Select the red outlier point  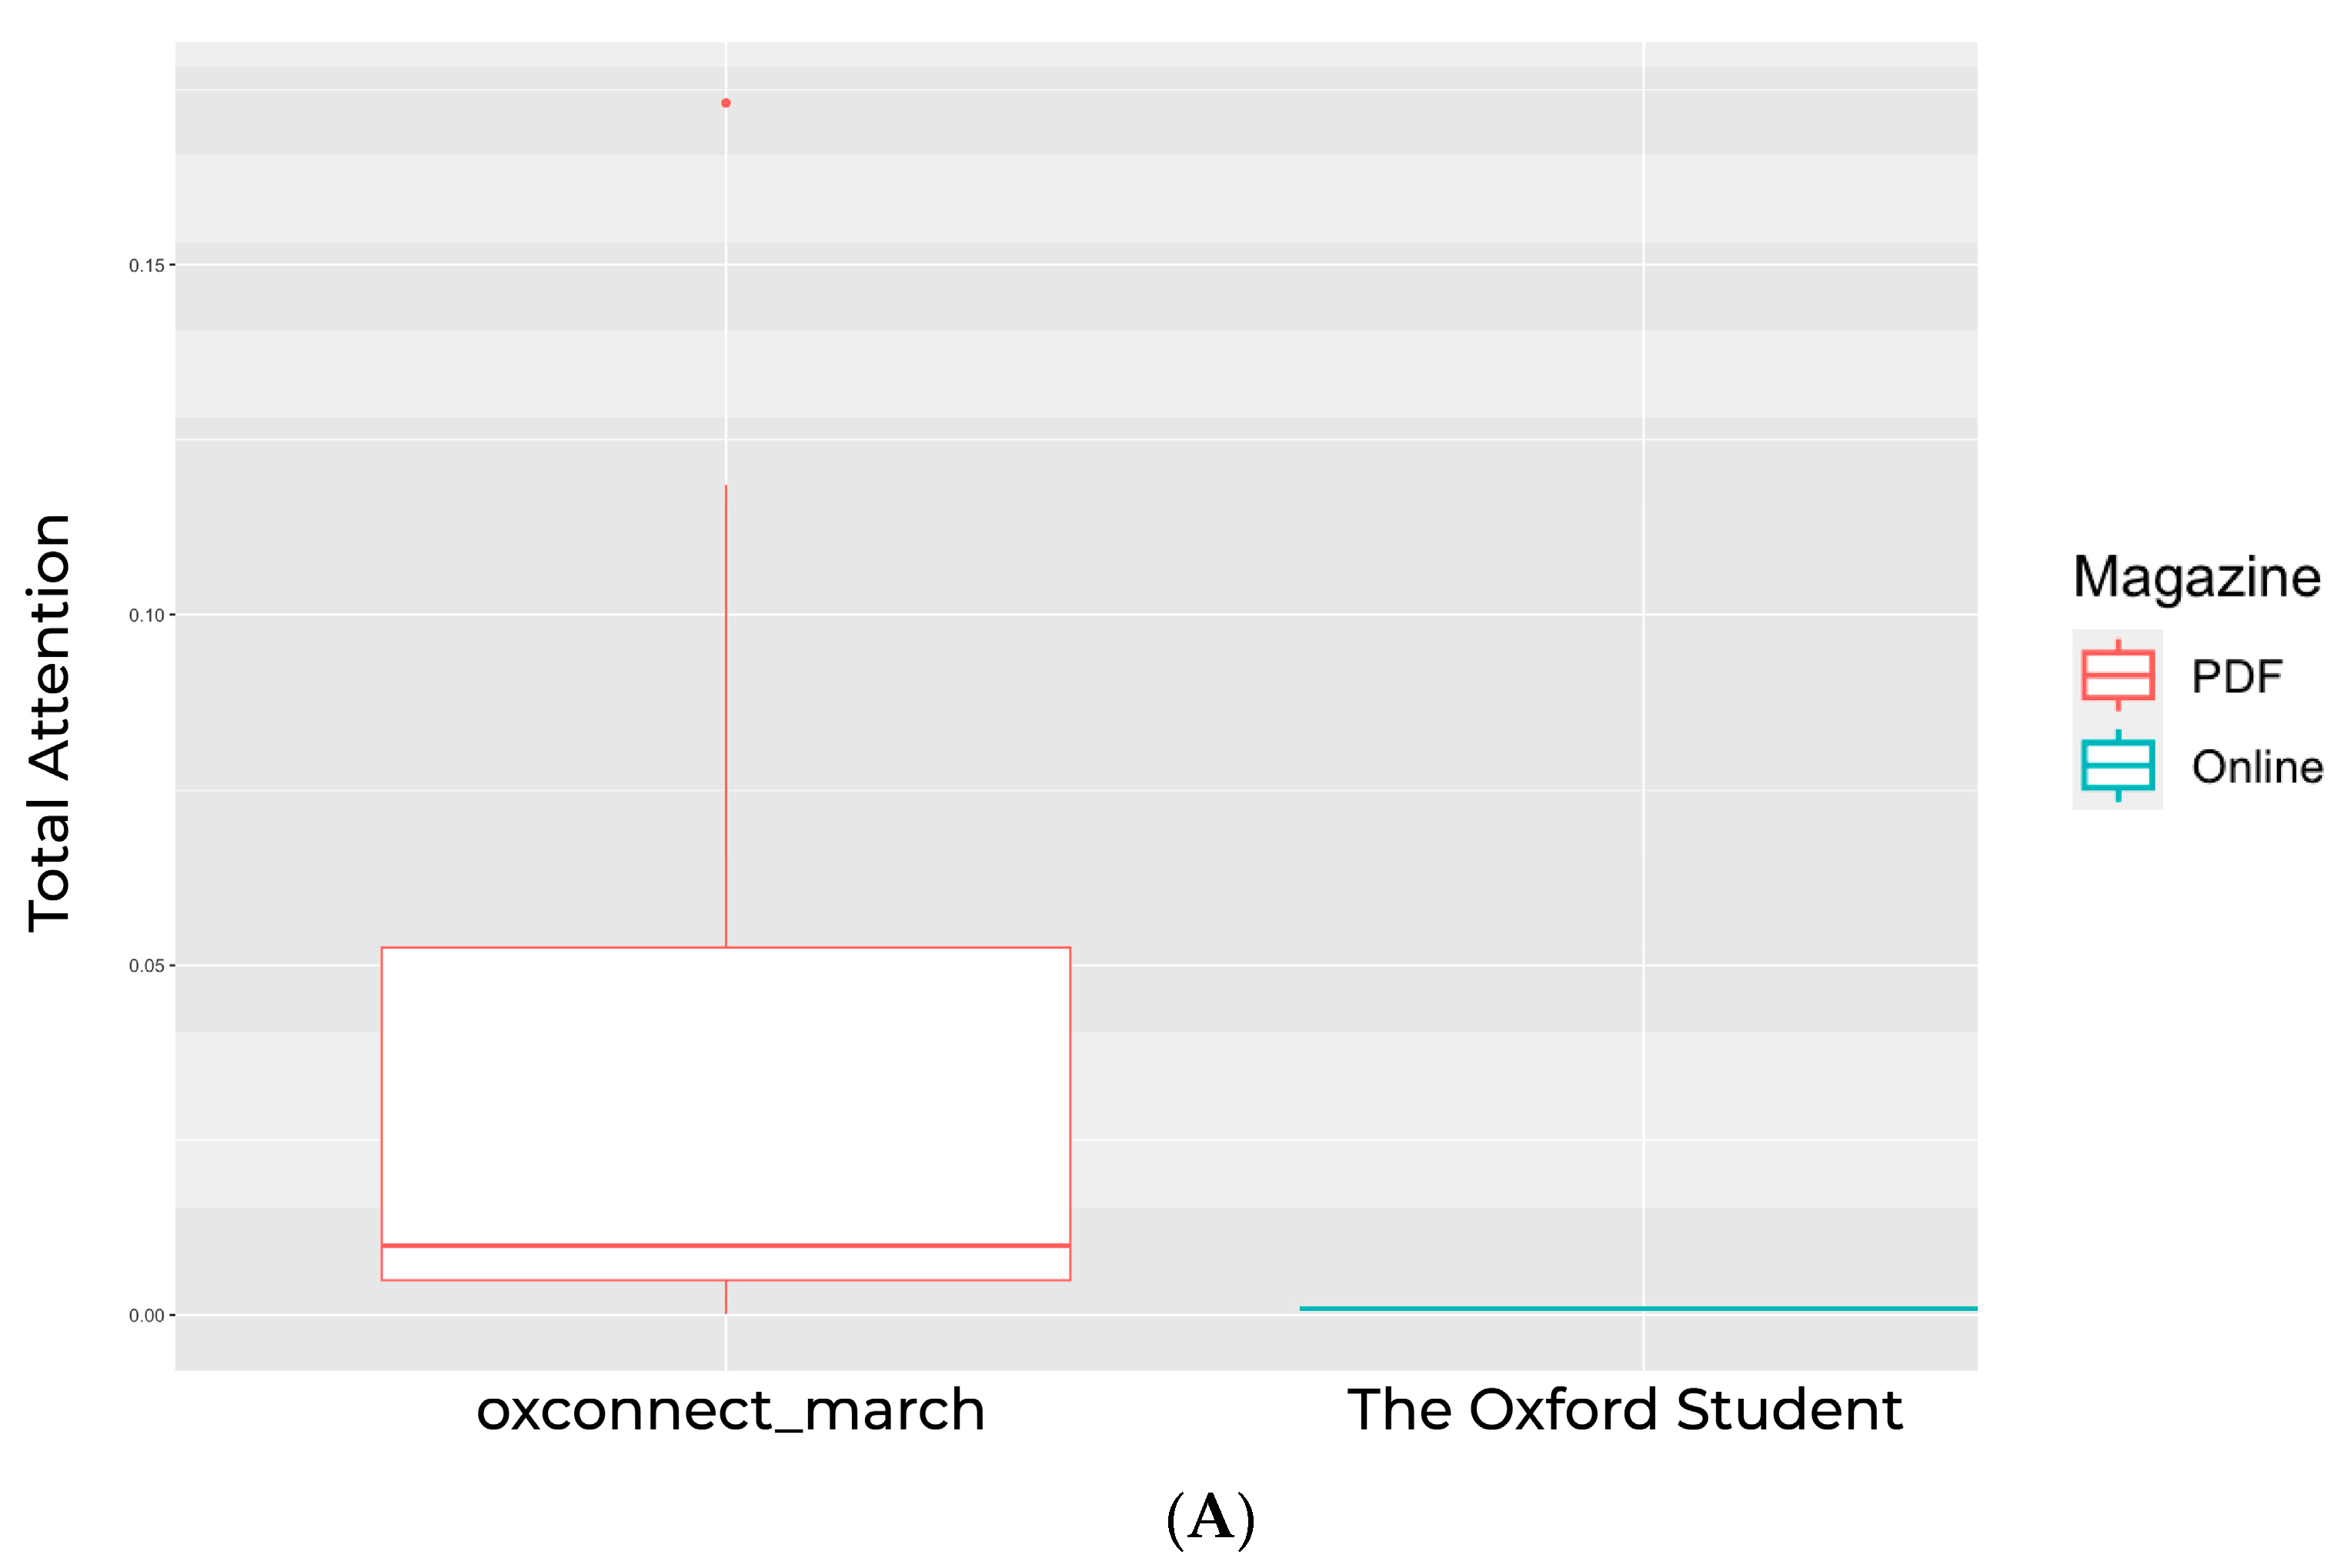tap(726, 103)
